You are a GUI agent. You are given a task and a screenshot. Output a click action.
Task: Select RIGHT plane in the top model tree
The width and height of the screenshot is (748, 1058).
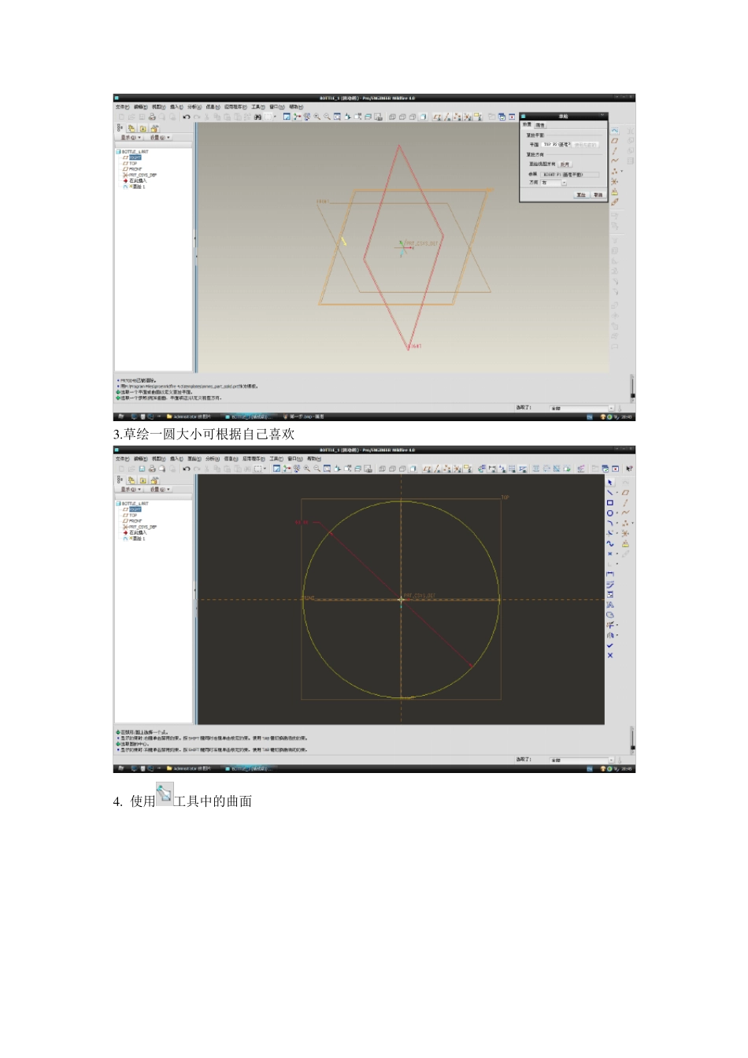click(135, 157)
